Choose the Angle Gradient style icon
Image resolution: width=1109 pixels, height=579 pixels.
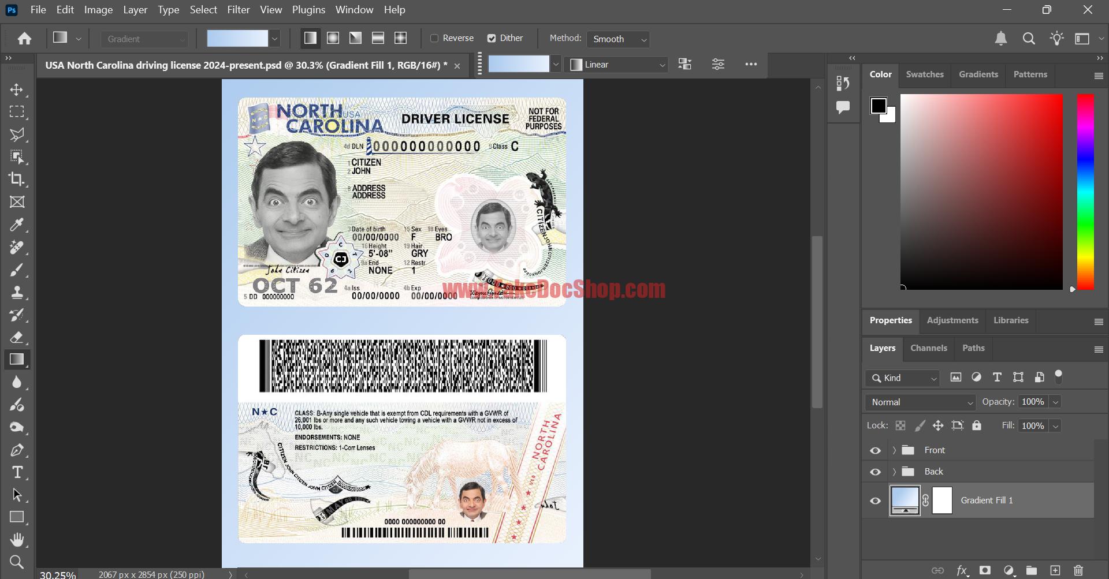tap(355, 38)
